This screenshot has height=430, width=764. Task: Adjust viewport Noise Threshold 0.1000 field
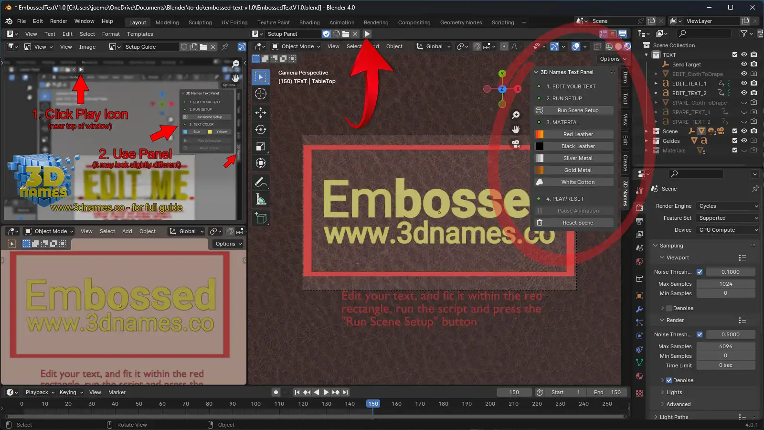pos(731,272)
